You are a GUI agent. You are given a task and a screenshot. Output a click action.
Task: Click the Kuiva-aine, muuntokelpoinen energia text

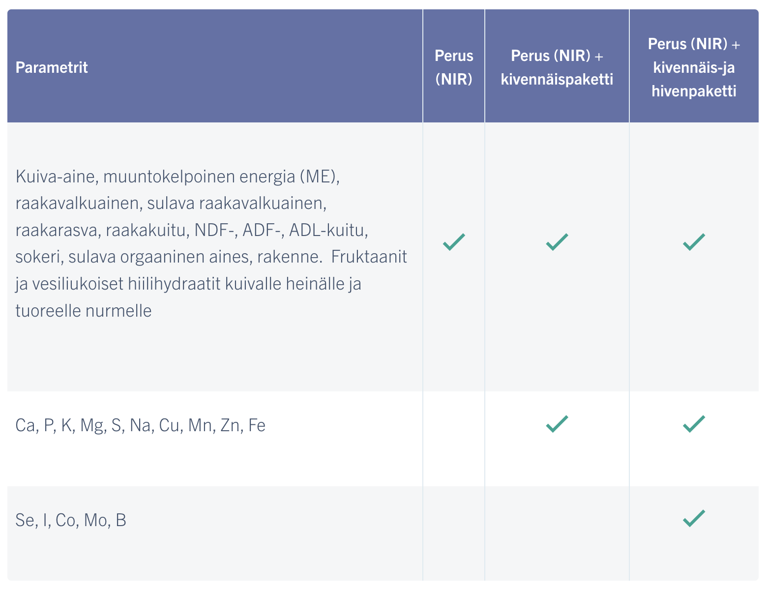tap(177, 177)
